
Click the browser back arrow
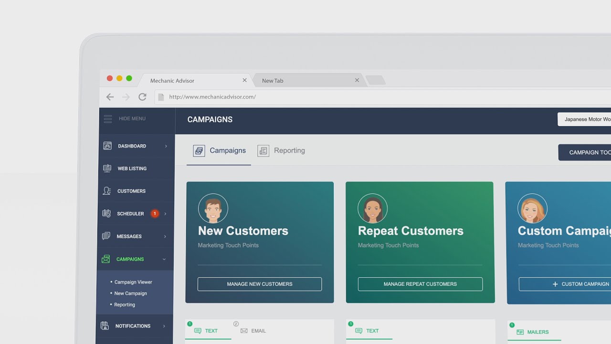110,97
